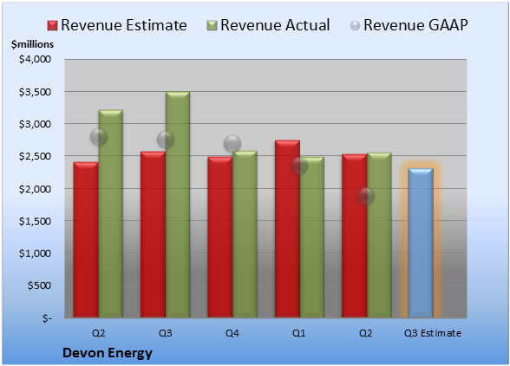This screenshot has width=510, height=366.
Task: Click the GAAP sphere marker for Q3
Action: pos(166,140)
